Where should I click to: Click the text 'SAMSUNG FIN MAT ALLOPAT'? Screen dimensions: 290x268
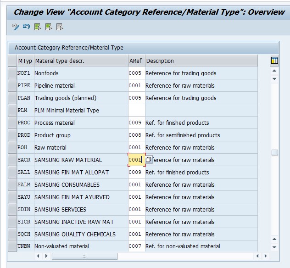(72, 173)
